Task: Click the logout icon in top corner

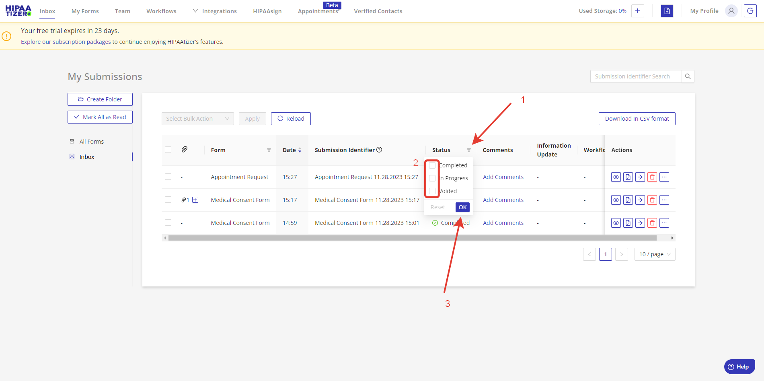Action: click(x=750, y=11)
